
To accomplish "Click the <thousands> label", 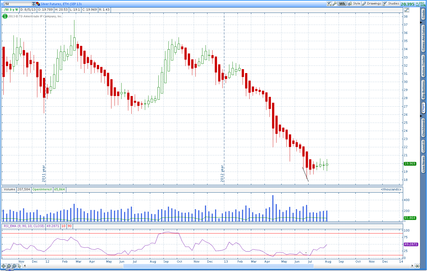I will click(391, 189).
